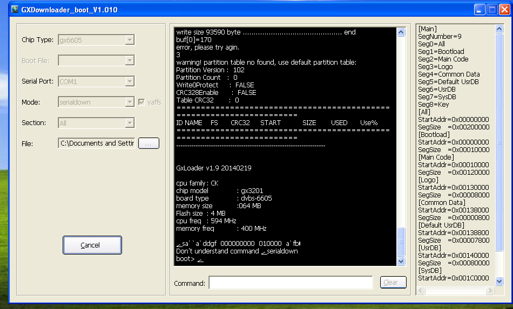Click 'GxLoader v1.9 20140219' console line

tap(214, 168)
